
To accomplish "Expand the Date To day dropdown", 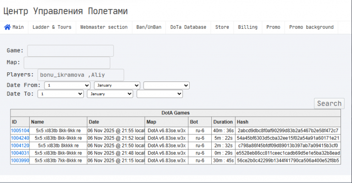I will (60, 94).
